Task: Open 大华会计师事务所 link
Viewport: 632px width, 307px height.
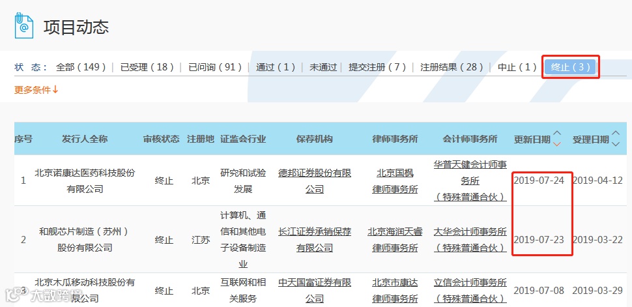Action: pos(470,240)
